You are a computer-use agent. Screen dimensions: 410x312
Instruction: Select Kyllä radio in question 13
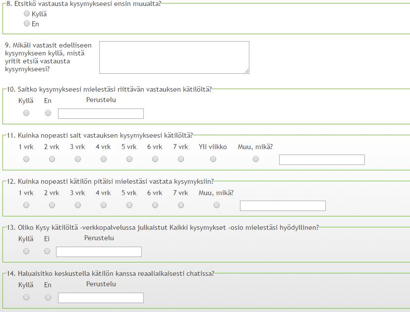pyautogui.click(x=26, y=251)
